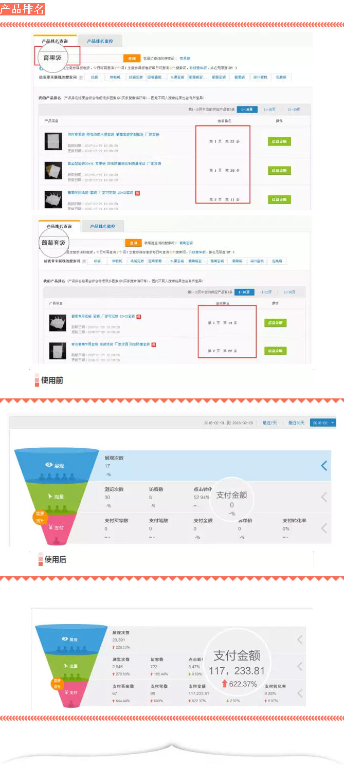Switch to 产品排名监控 tab in the 育果袋 panel

[x=100, y=41]
